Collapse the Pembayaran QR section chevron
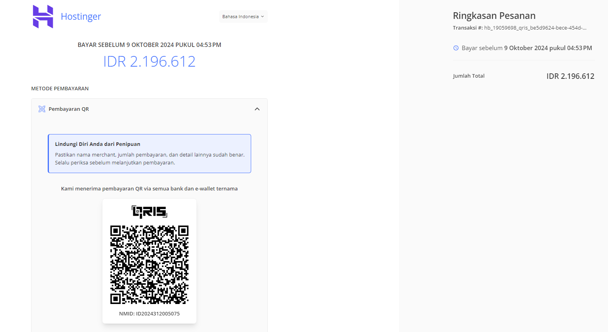The height and width of the screenshot is (332, 608). pyautogui.click(x=257, y=109)
